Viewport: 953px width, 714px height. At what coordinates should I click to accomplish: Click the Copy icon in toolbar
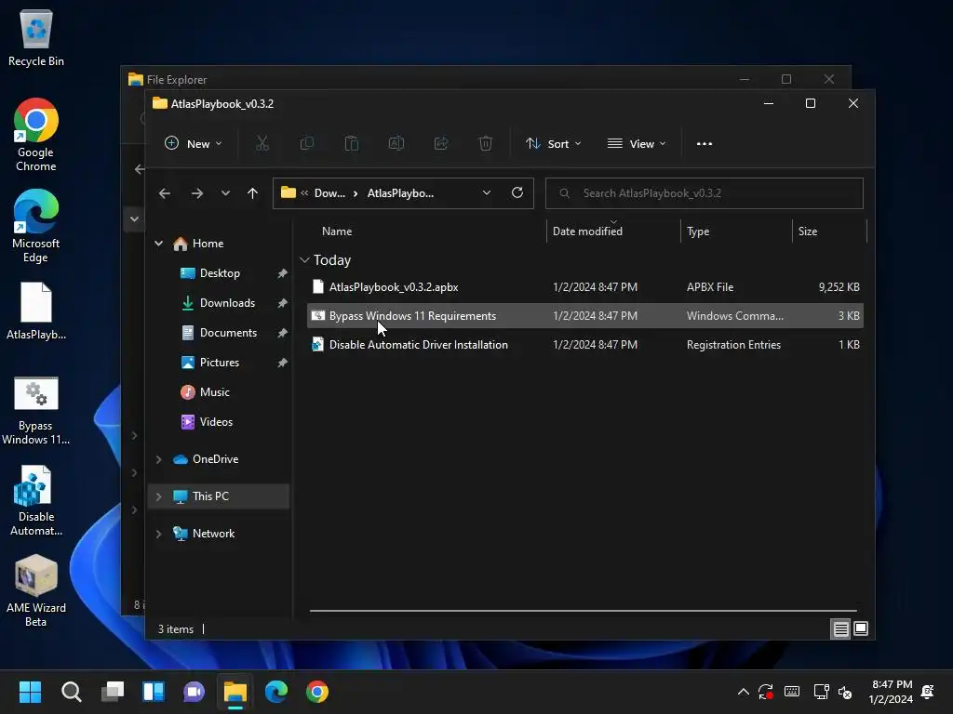point(307,144)
